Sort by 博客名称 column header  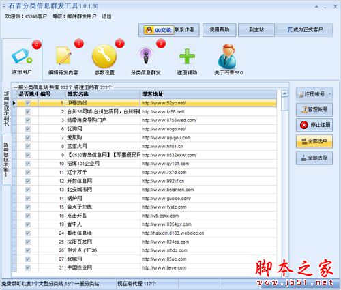pos(103,94)
